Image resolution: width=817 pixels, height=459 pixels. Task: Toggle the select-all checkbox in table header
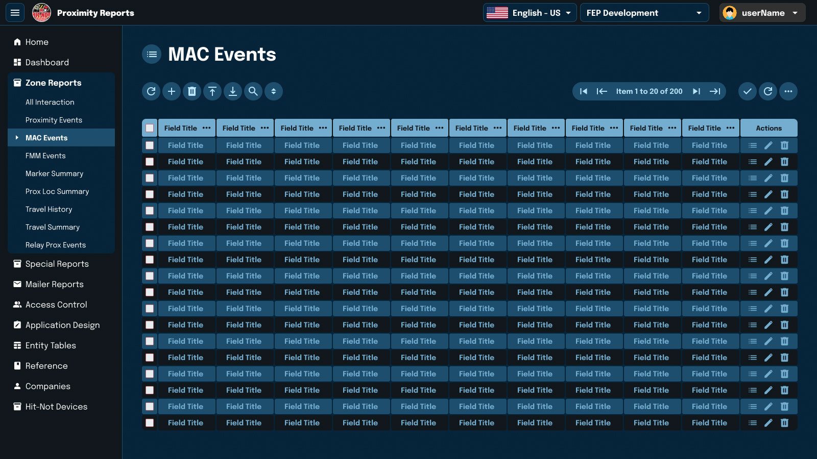tap(150, 128)
